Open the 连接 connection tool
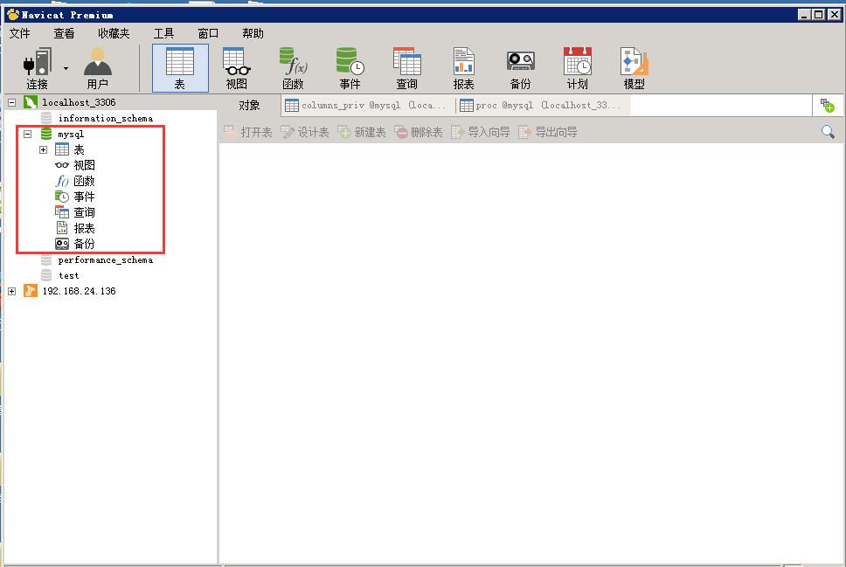The height and width of the screenshot is (567, 846). pos(38,68)
